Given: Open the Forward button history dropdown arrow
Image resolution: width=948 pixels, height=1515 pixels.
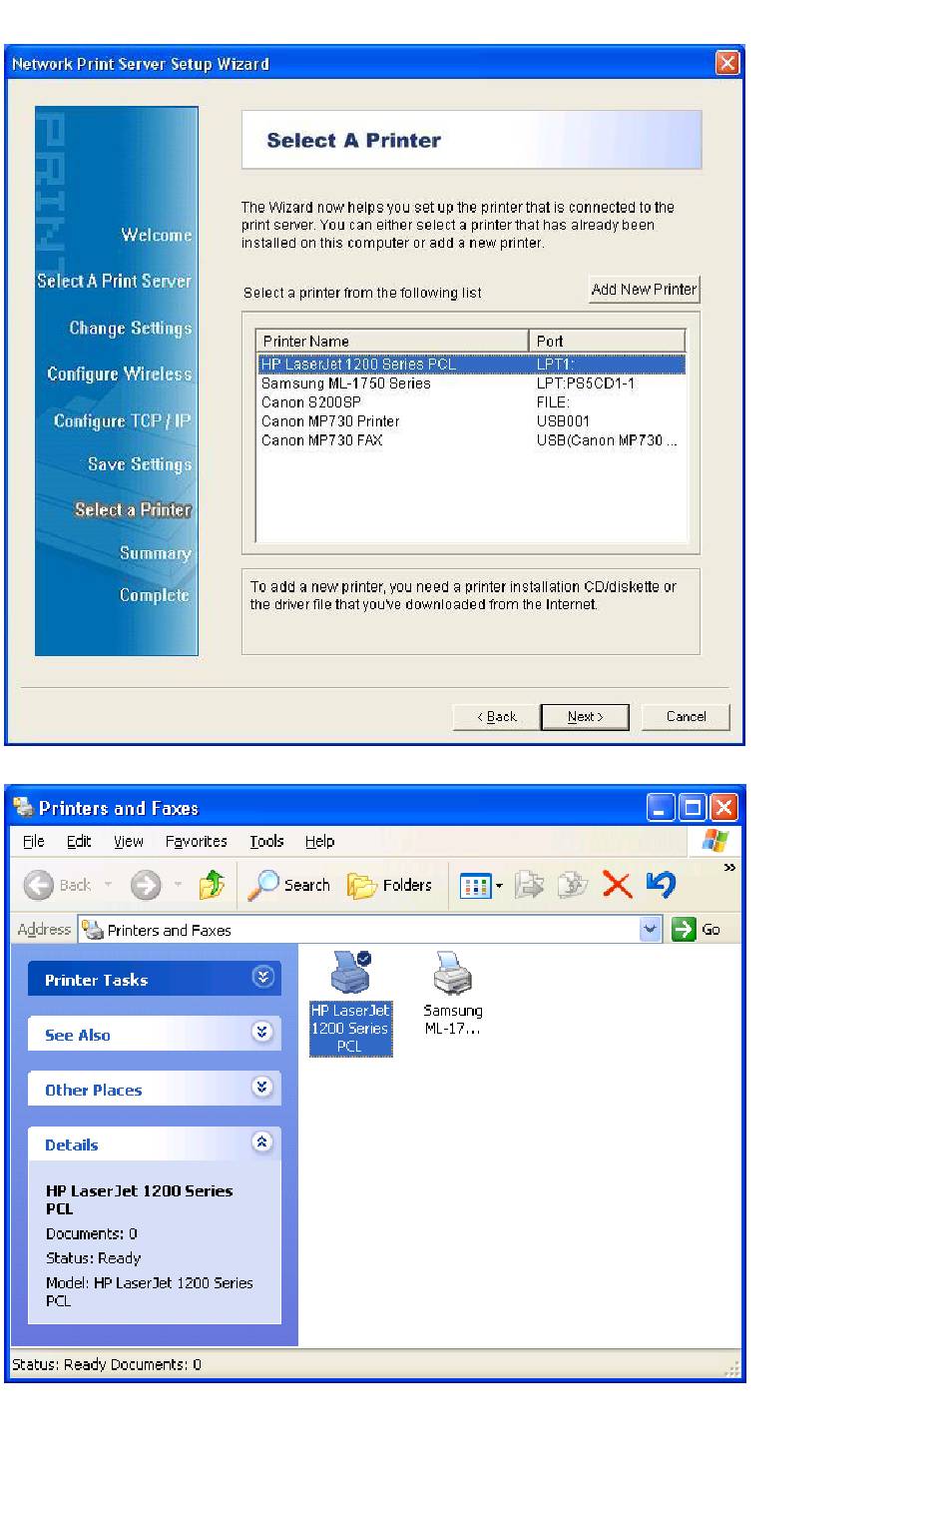Looking at the screenshot, I should pos(178,885).
